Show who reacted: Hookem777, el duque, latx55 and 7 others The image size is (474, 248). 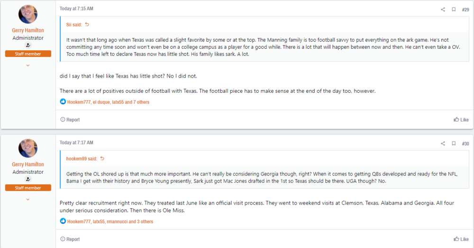click(108, 102)
